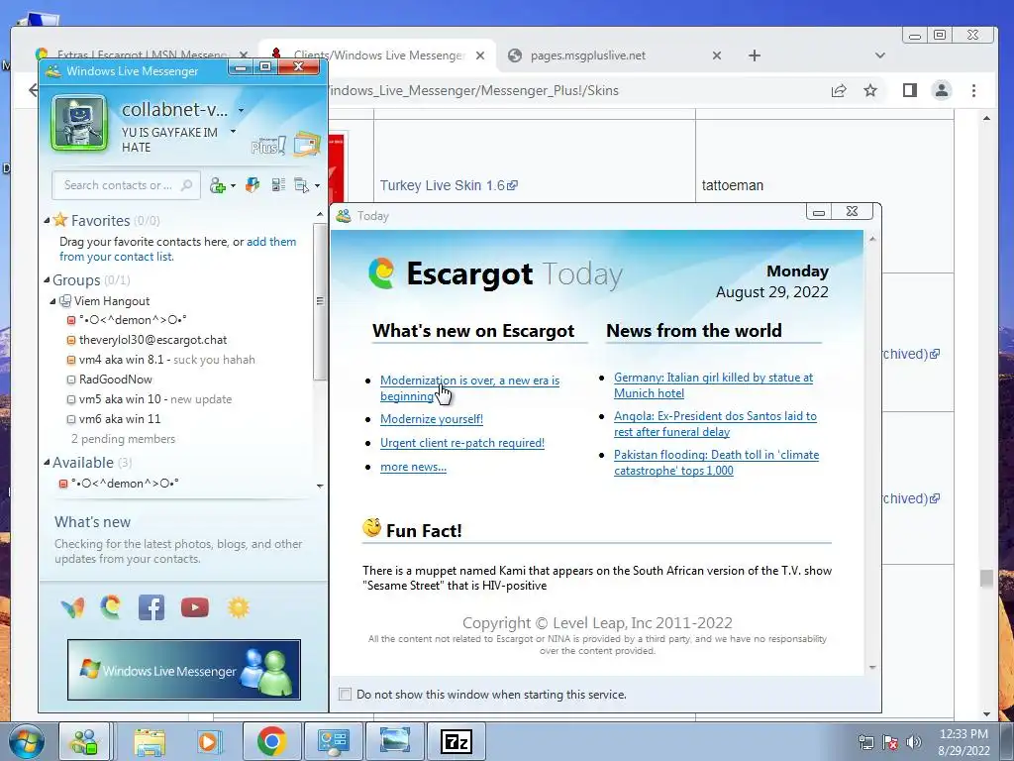Open Pakistan flooding death toll news link
Image resolution: width=1014 pixels, height=761 pixels.
[717, 463]
